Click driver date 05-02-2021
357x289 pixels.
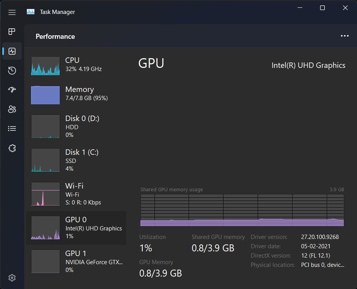[315, 246]
